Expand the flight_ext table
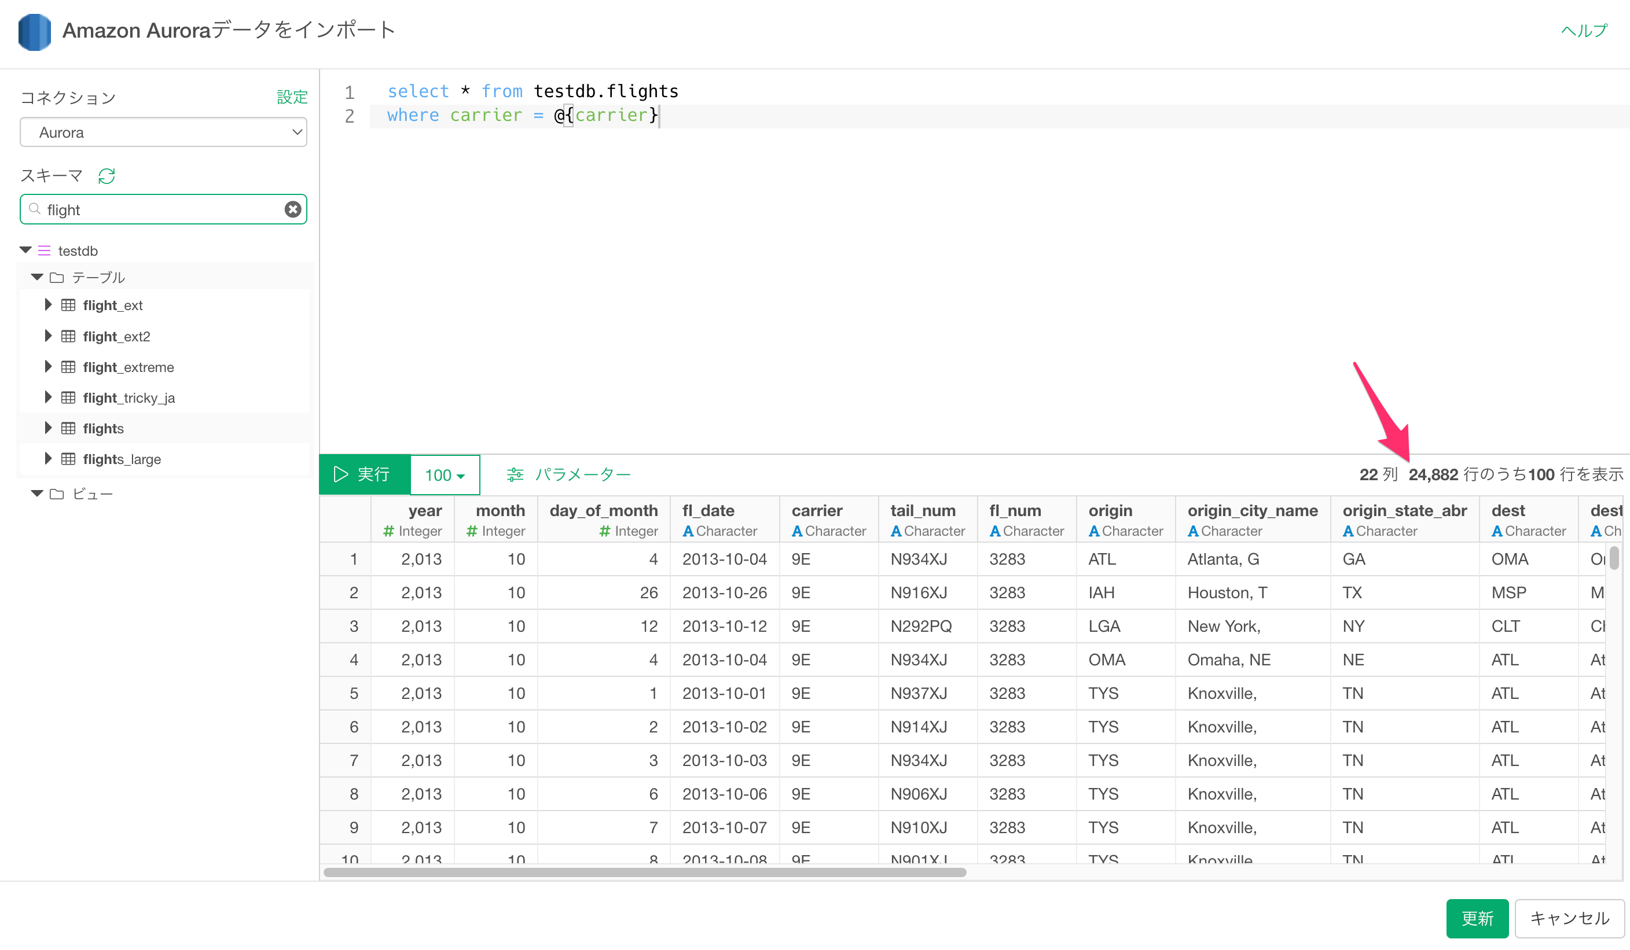 (x=48, y=304)
